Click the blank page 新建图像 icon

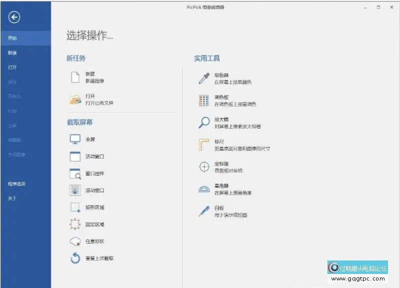click(75, 77)
